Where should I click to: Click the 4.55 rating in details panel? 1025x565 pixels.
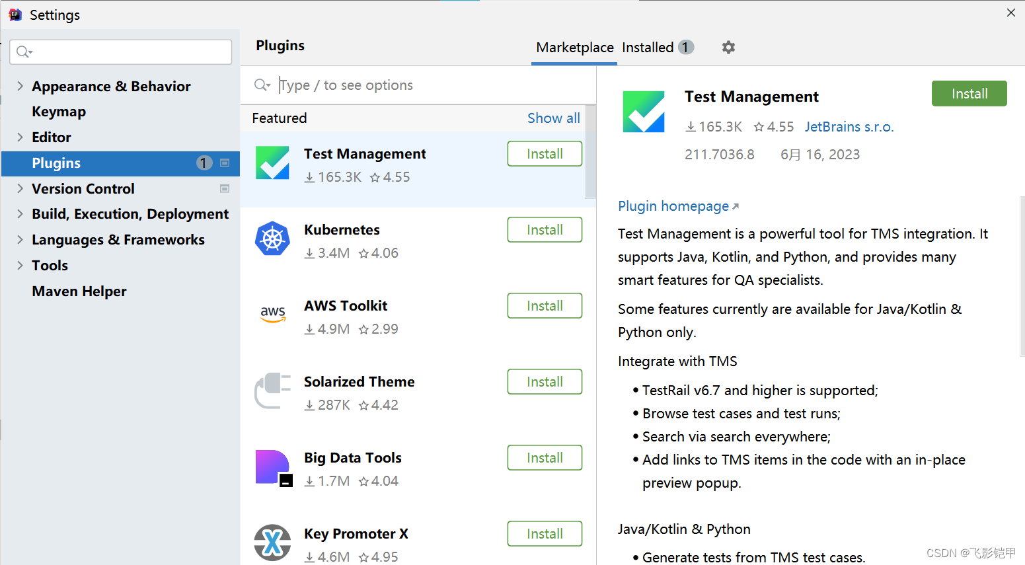[x=774, y=127]
